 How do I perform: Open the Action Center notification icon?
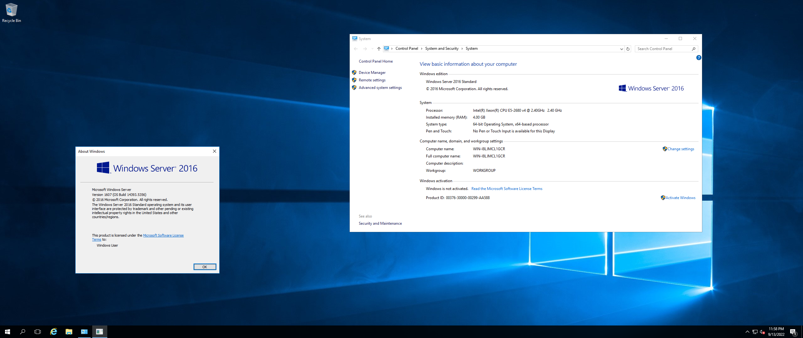point(793,332)
